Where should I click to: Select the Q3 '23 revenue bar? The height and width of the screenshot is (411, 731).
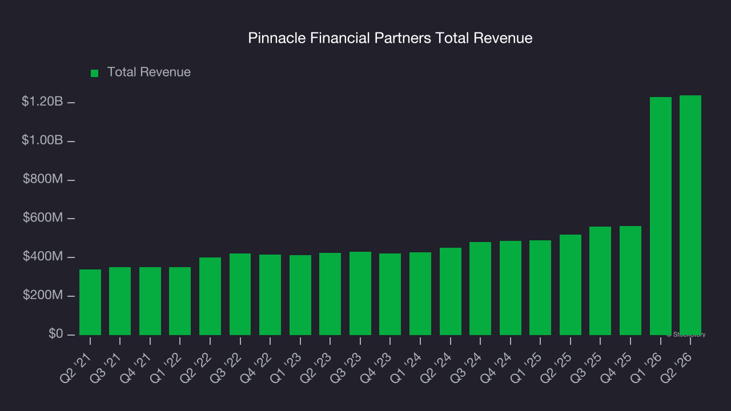coord(360,293)
